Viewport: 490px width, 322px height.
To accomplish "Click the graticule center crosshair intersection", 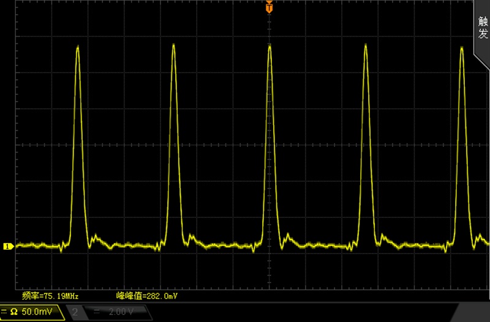I will 269,145.
